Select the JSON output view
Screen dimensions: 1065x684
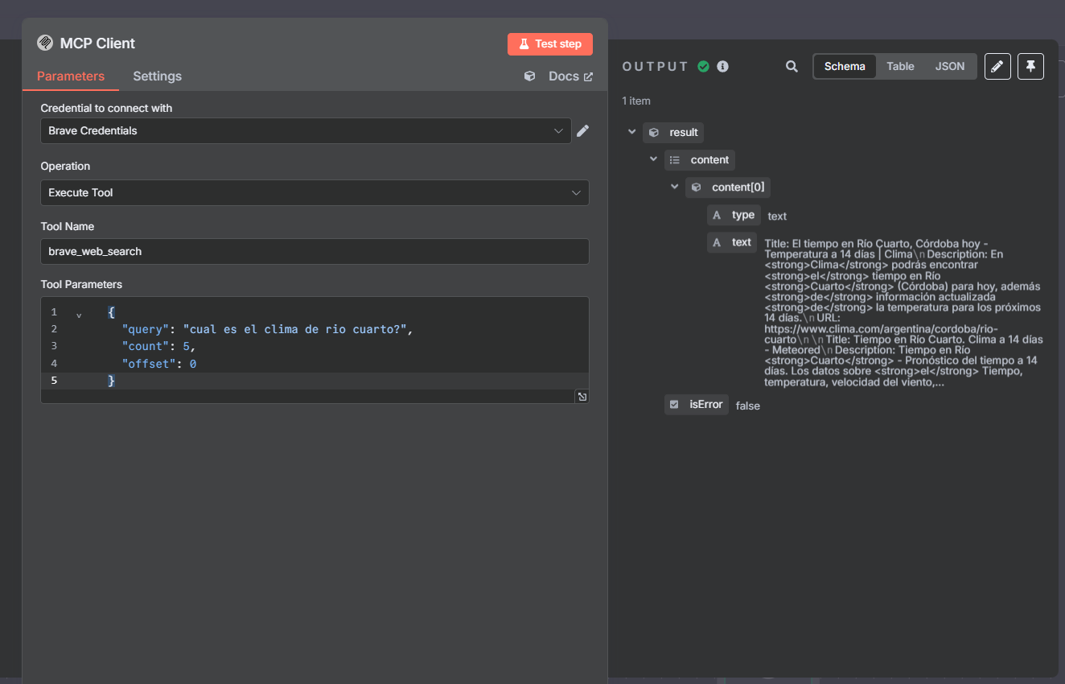pos(950,67)
